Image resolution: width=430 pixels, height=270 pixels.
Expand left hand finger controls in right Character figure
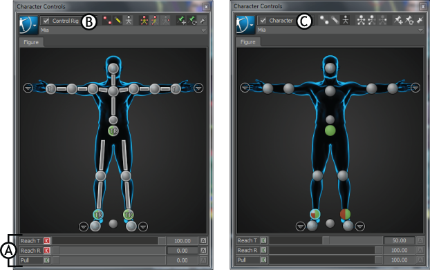tap(415, 88)
